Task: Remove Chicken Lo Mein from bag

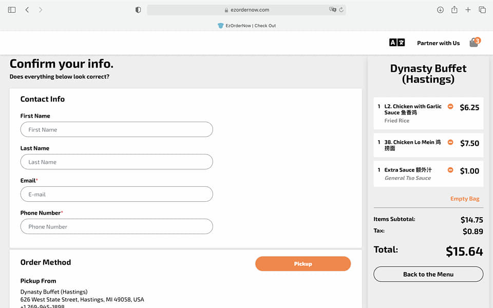Action: (x=450, y=142)
